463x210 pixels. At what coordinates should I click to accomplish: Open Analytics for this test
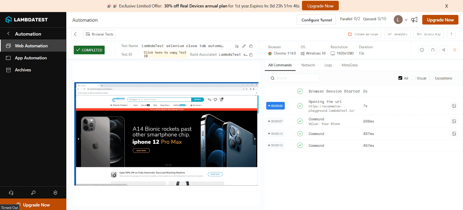point(398,34)
